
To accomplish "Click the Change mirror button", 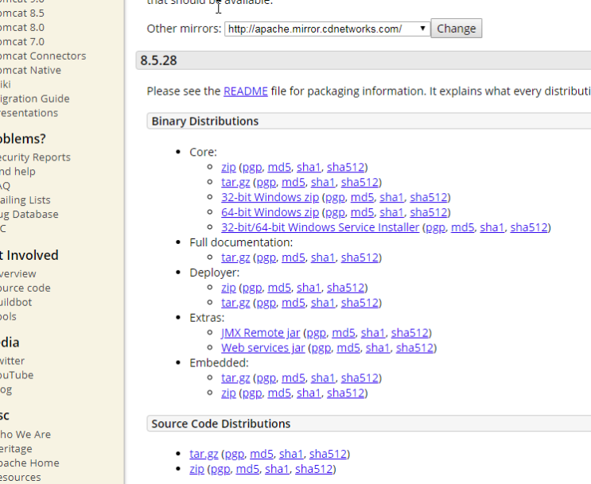I will click(457, 29).
